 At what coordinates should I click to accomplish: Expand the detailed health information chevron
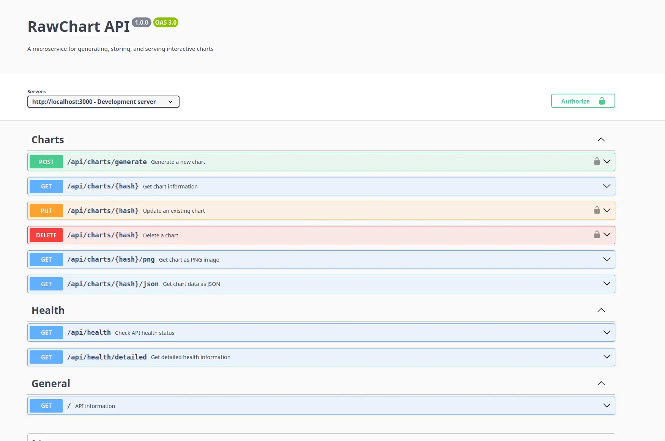coord(607,357)
